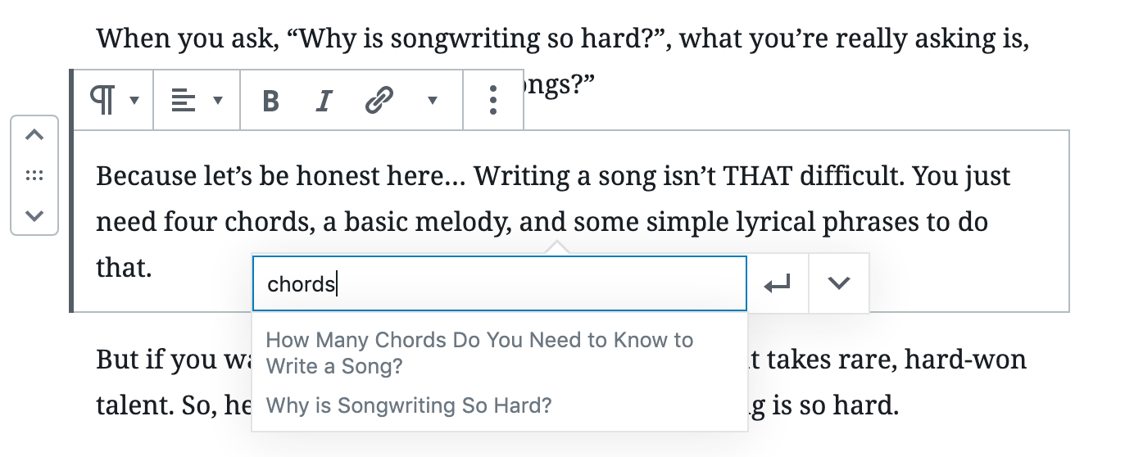This screenshot has width=1134, height=457.
Task: Click the link chain icon in the toolbar
Action: (379, 100)
